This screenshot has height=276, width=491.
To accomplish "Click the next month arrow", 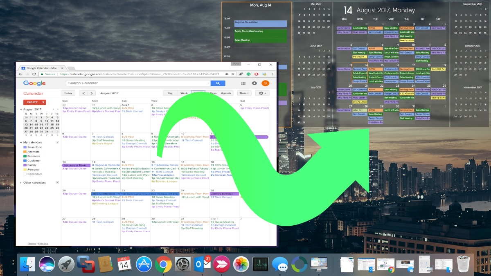I will tap(91, 93).
